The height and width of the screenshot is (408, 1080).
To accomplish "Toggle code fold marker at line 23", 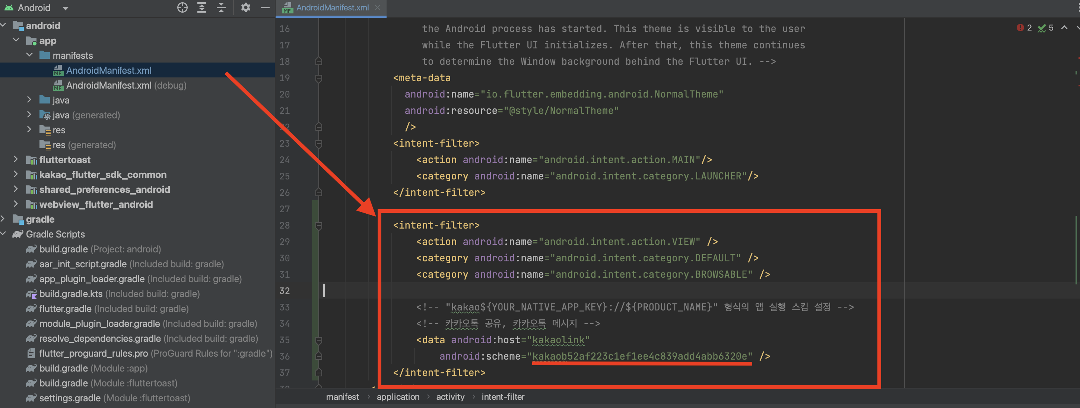I will 319,144.
